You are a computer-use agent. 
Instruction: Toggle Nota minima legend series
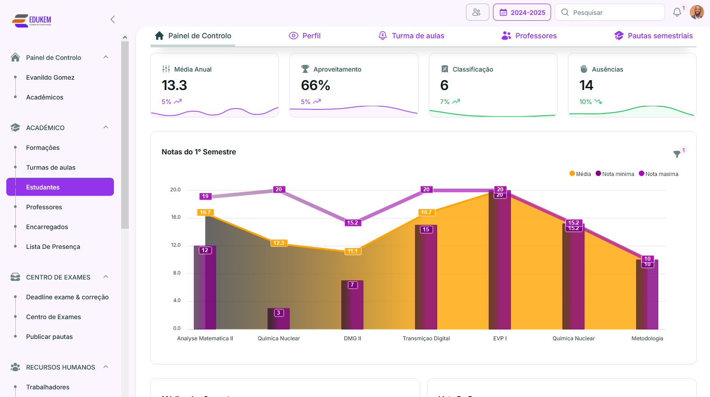click(615, 174)
